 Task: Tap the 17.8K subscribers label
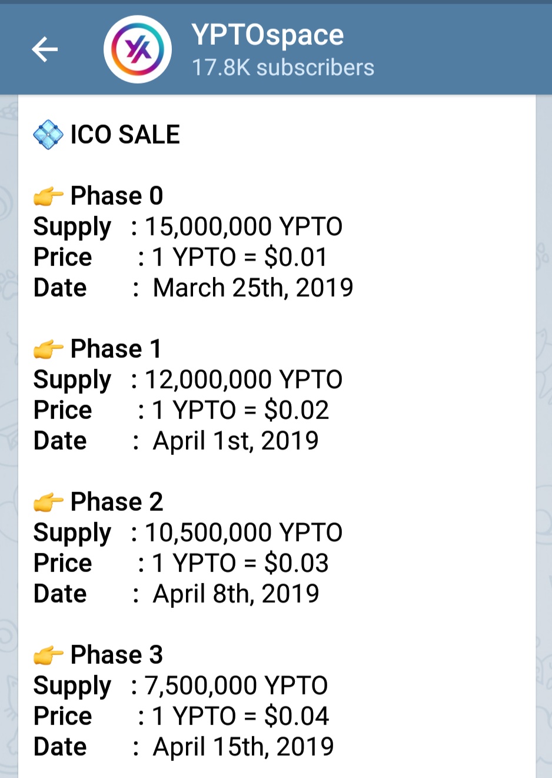tap(283, 68)
